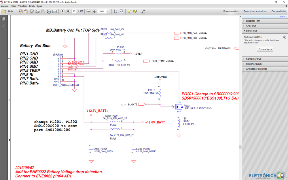Open the page thumbnails side panel
288x180 pixels.
coord(3,19)
